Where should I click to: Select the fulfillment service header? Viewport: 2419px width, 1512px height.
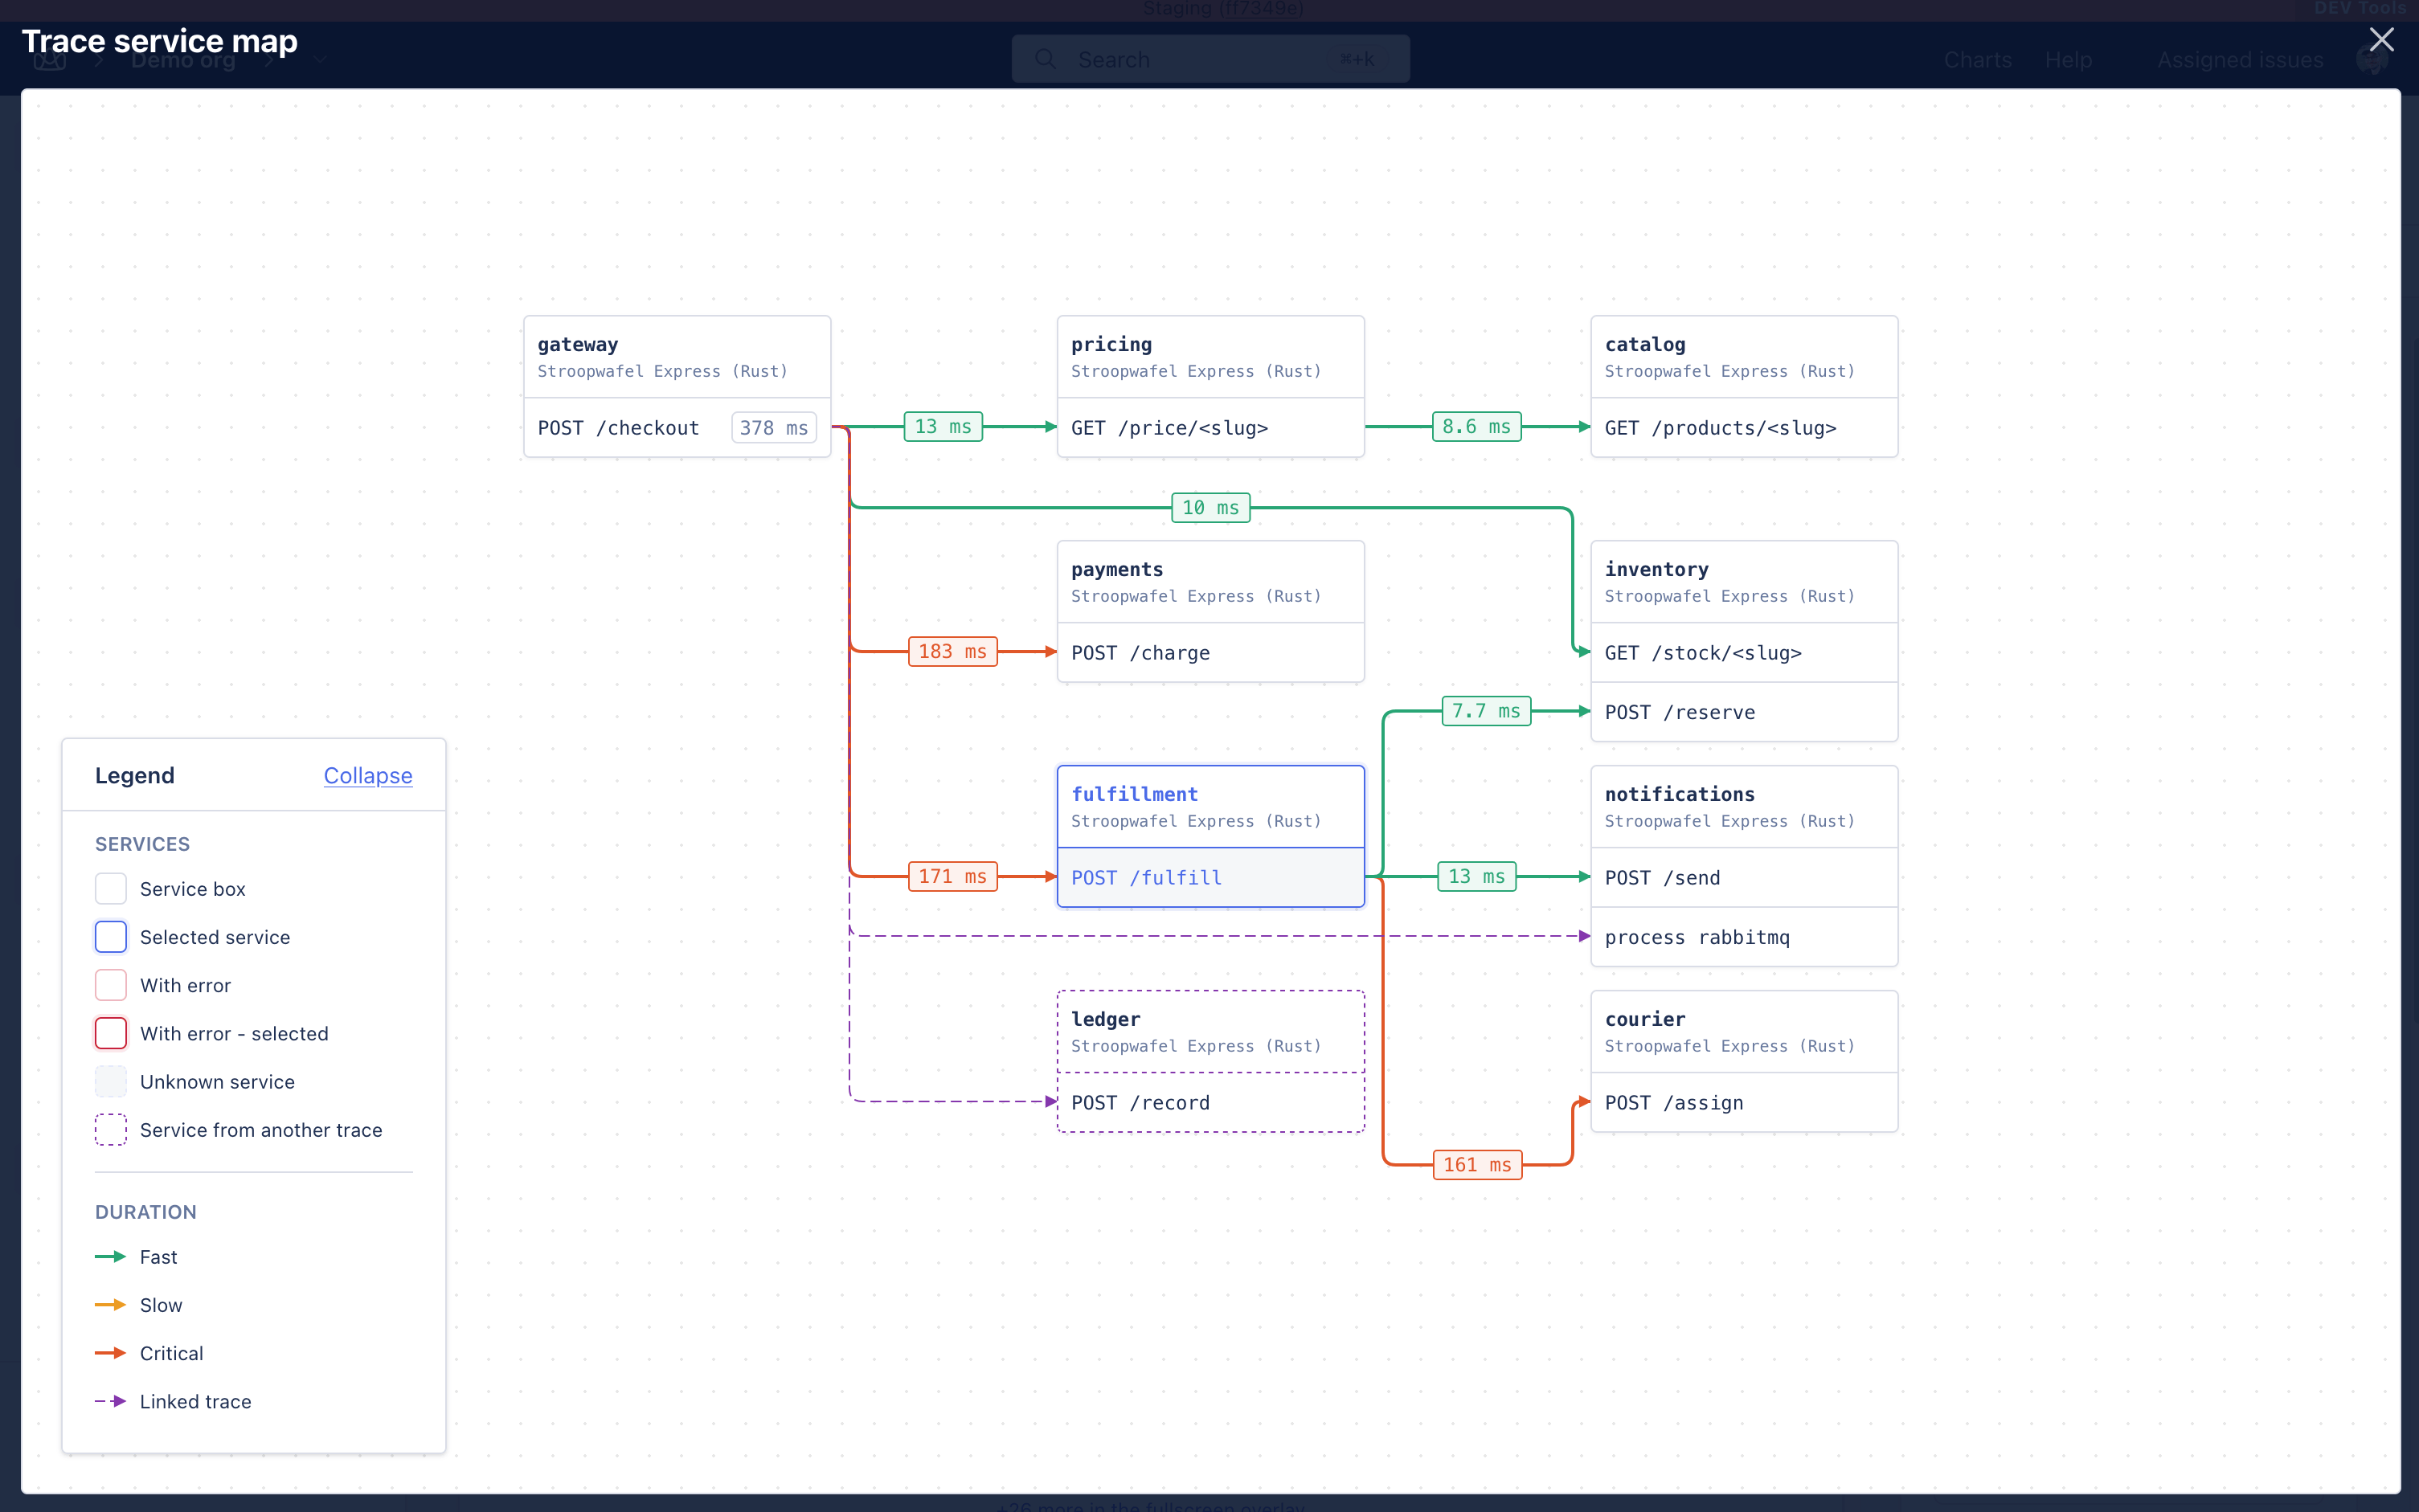point(1210,807)
